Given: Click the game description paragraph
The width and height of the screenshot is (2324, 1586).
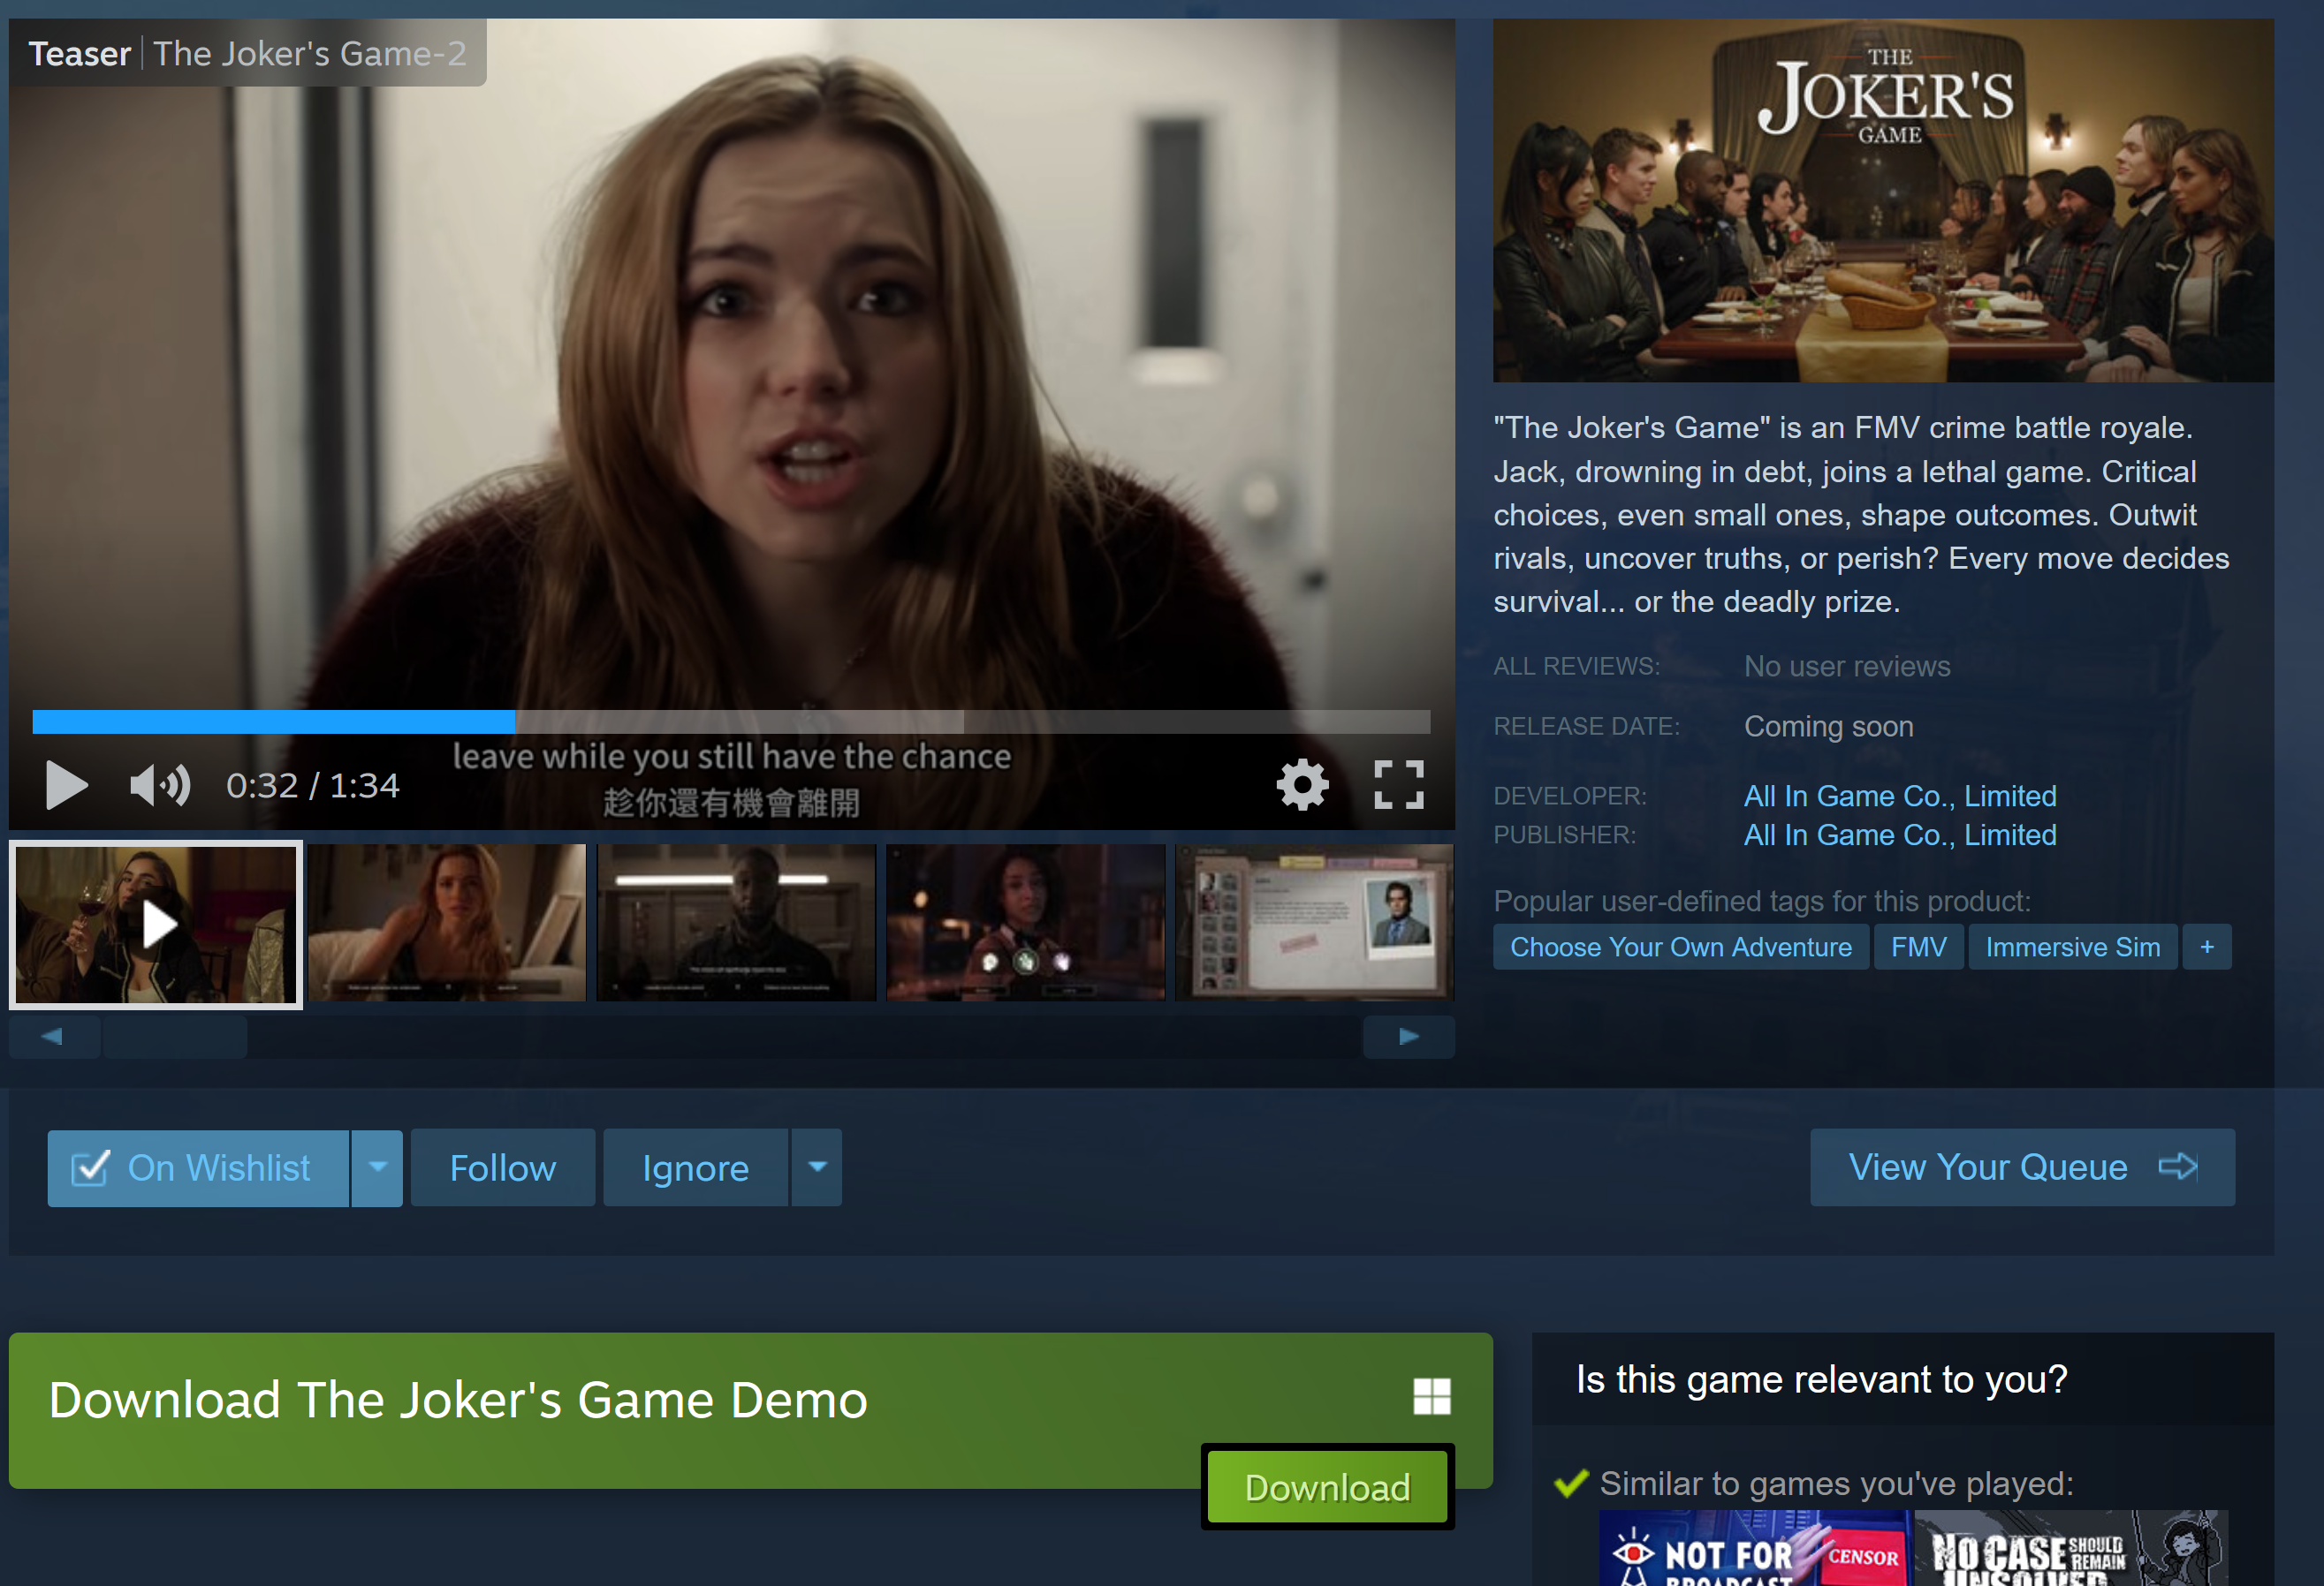Looking at the screenshot, I should pos(1861,515).
